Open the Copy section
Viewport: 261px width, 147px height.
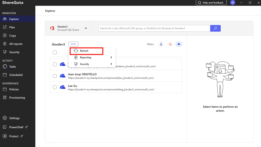point(18,35)
